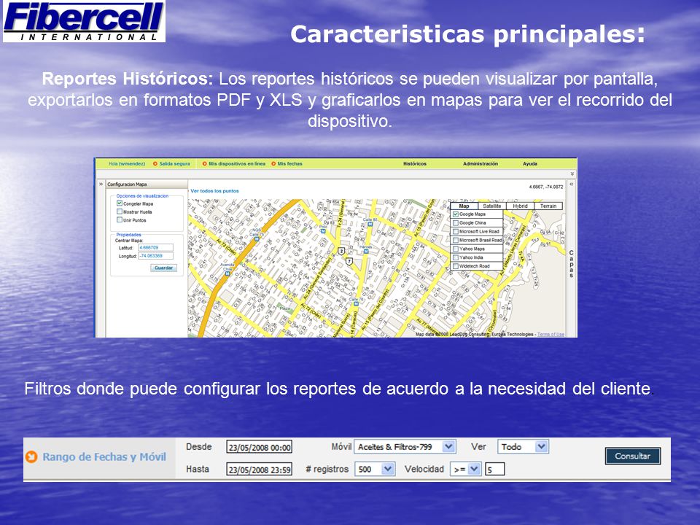Click the Configuracion Mapa panel header
This screenshot has width=700, height=525.
coord(147,184)
